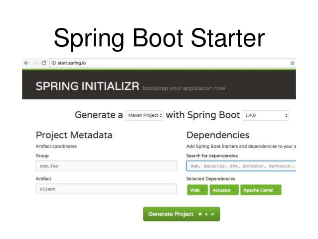
Task: Open the Maven Project dropdown
Action: pyautogui.click(x=145, y=115)
